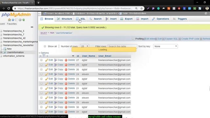
Task: Click Filter rows search field
Action: click(122, 46)
